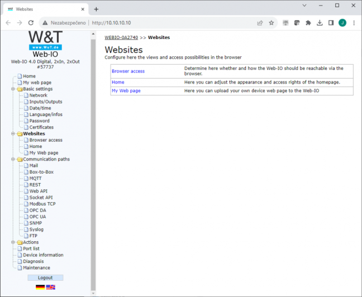Click My Web page link in table
The image size is (362, 297).
(x=126, y=90)
